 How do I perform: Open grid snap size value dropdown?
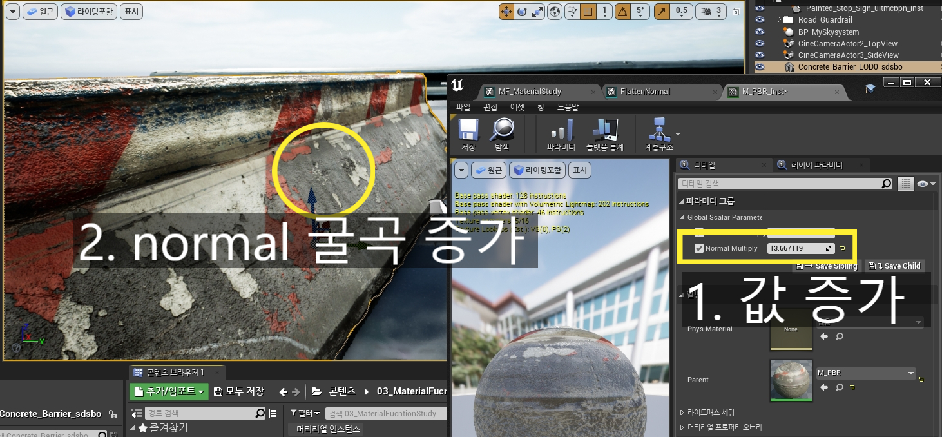pos(604,12)
